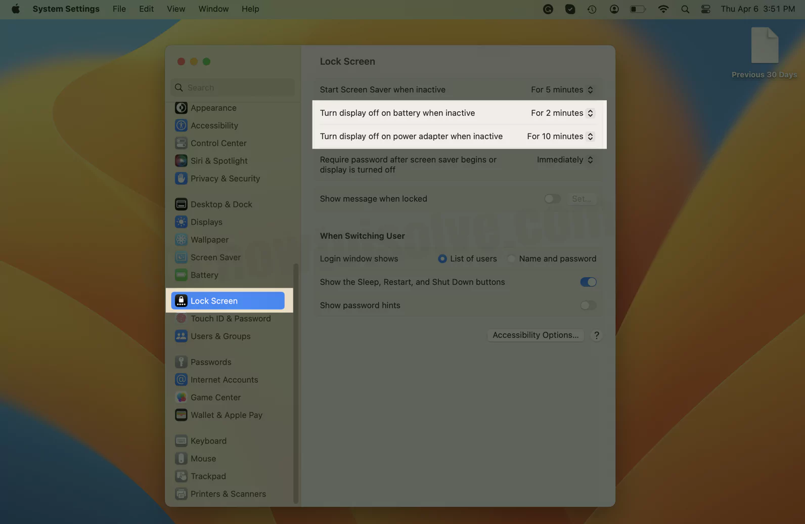Image resolution: width=805 pixels, height=524 pixels.
Task: Click the date and time in menu bar
Action: coord(757,9)
